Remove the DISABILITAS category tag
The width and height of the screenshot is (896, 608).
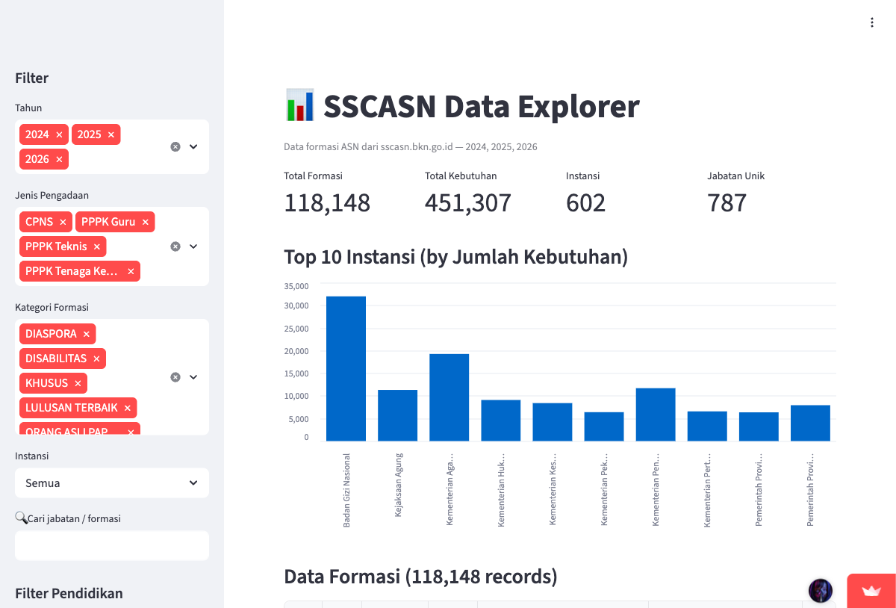click(96, 359)
